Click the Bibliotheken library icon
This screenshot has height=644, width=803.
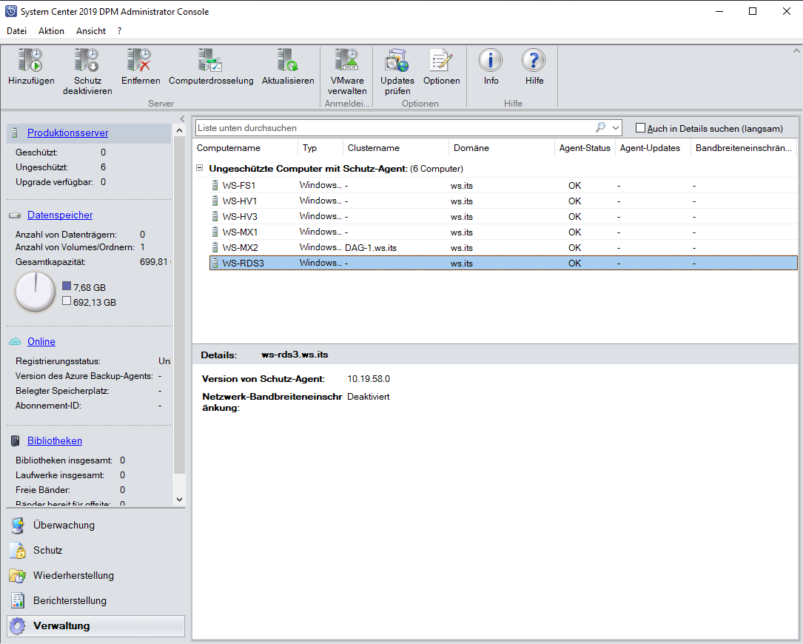pos(16,440)
